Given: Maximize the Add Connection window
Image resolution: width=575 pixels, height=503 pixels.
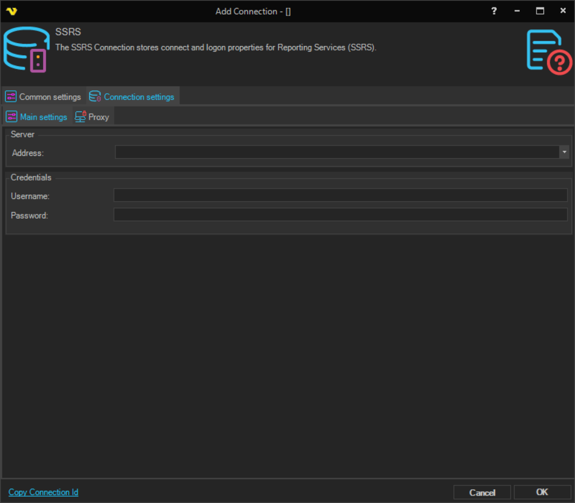Looking at the screenshot, I should click(x=540, y=11).
